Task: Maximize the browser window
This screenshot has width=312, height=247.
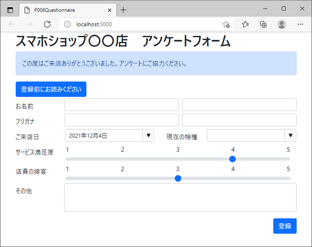Action: click(284, 8)
